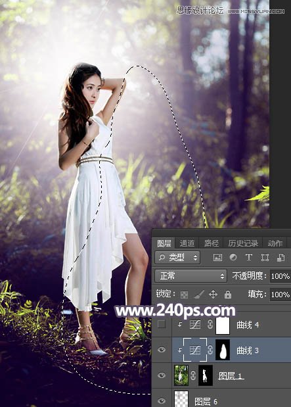Screen dimensions: 291x407
Task: Click the 填充 label
Action: point(257,294)
